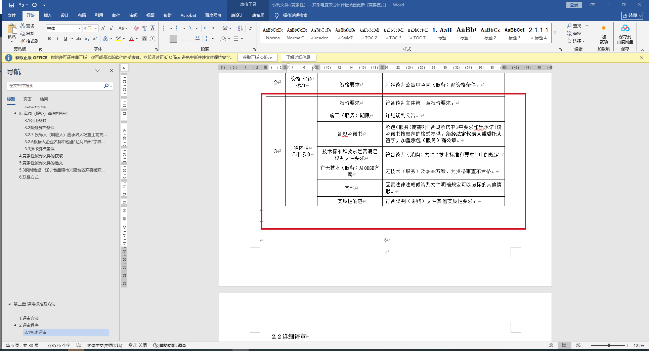Undo the last action

(x=21, y=5)
